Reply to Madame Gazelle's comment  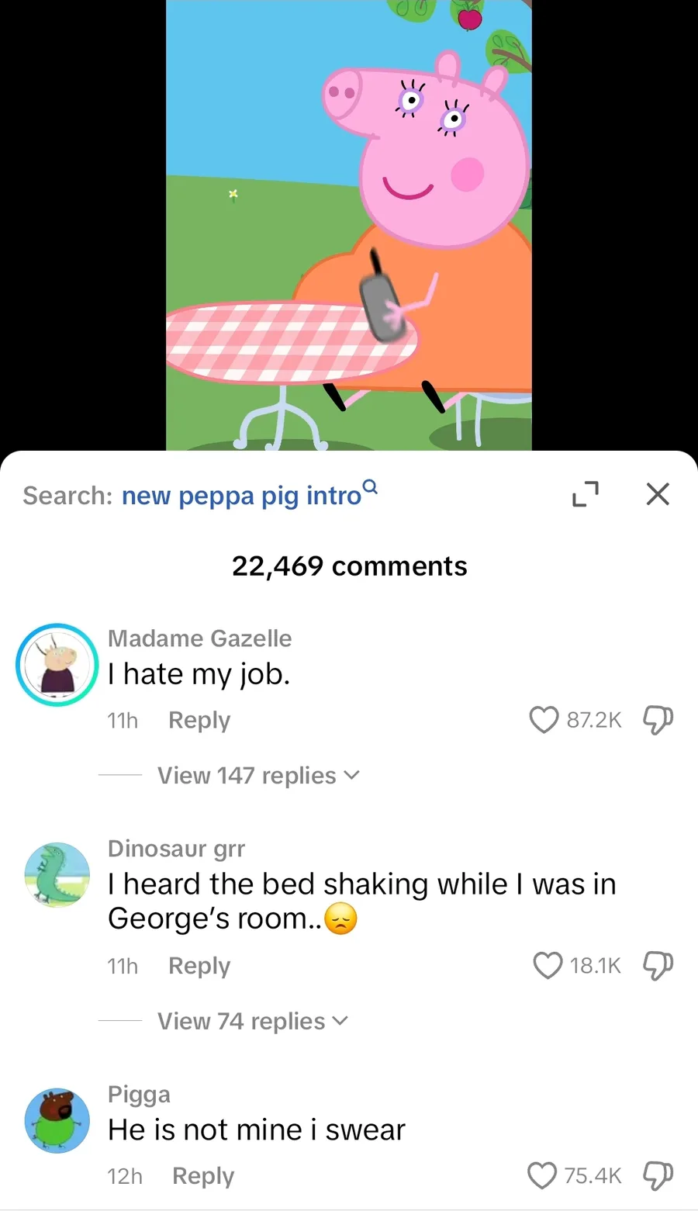tap(199, 720)
